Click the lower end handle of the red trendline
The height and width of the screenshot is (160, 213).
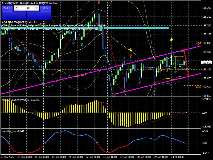coord(188,75)
